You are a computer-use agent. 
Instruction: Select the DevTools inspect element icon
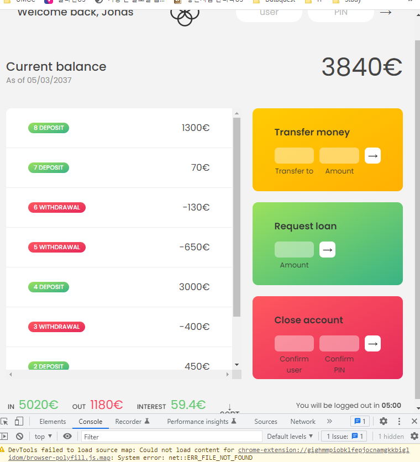pos(4,421)
